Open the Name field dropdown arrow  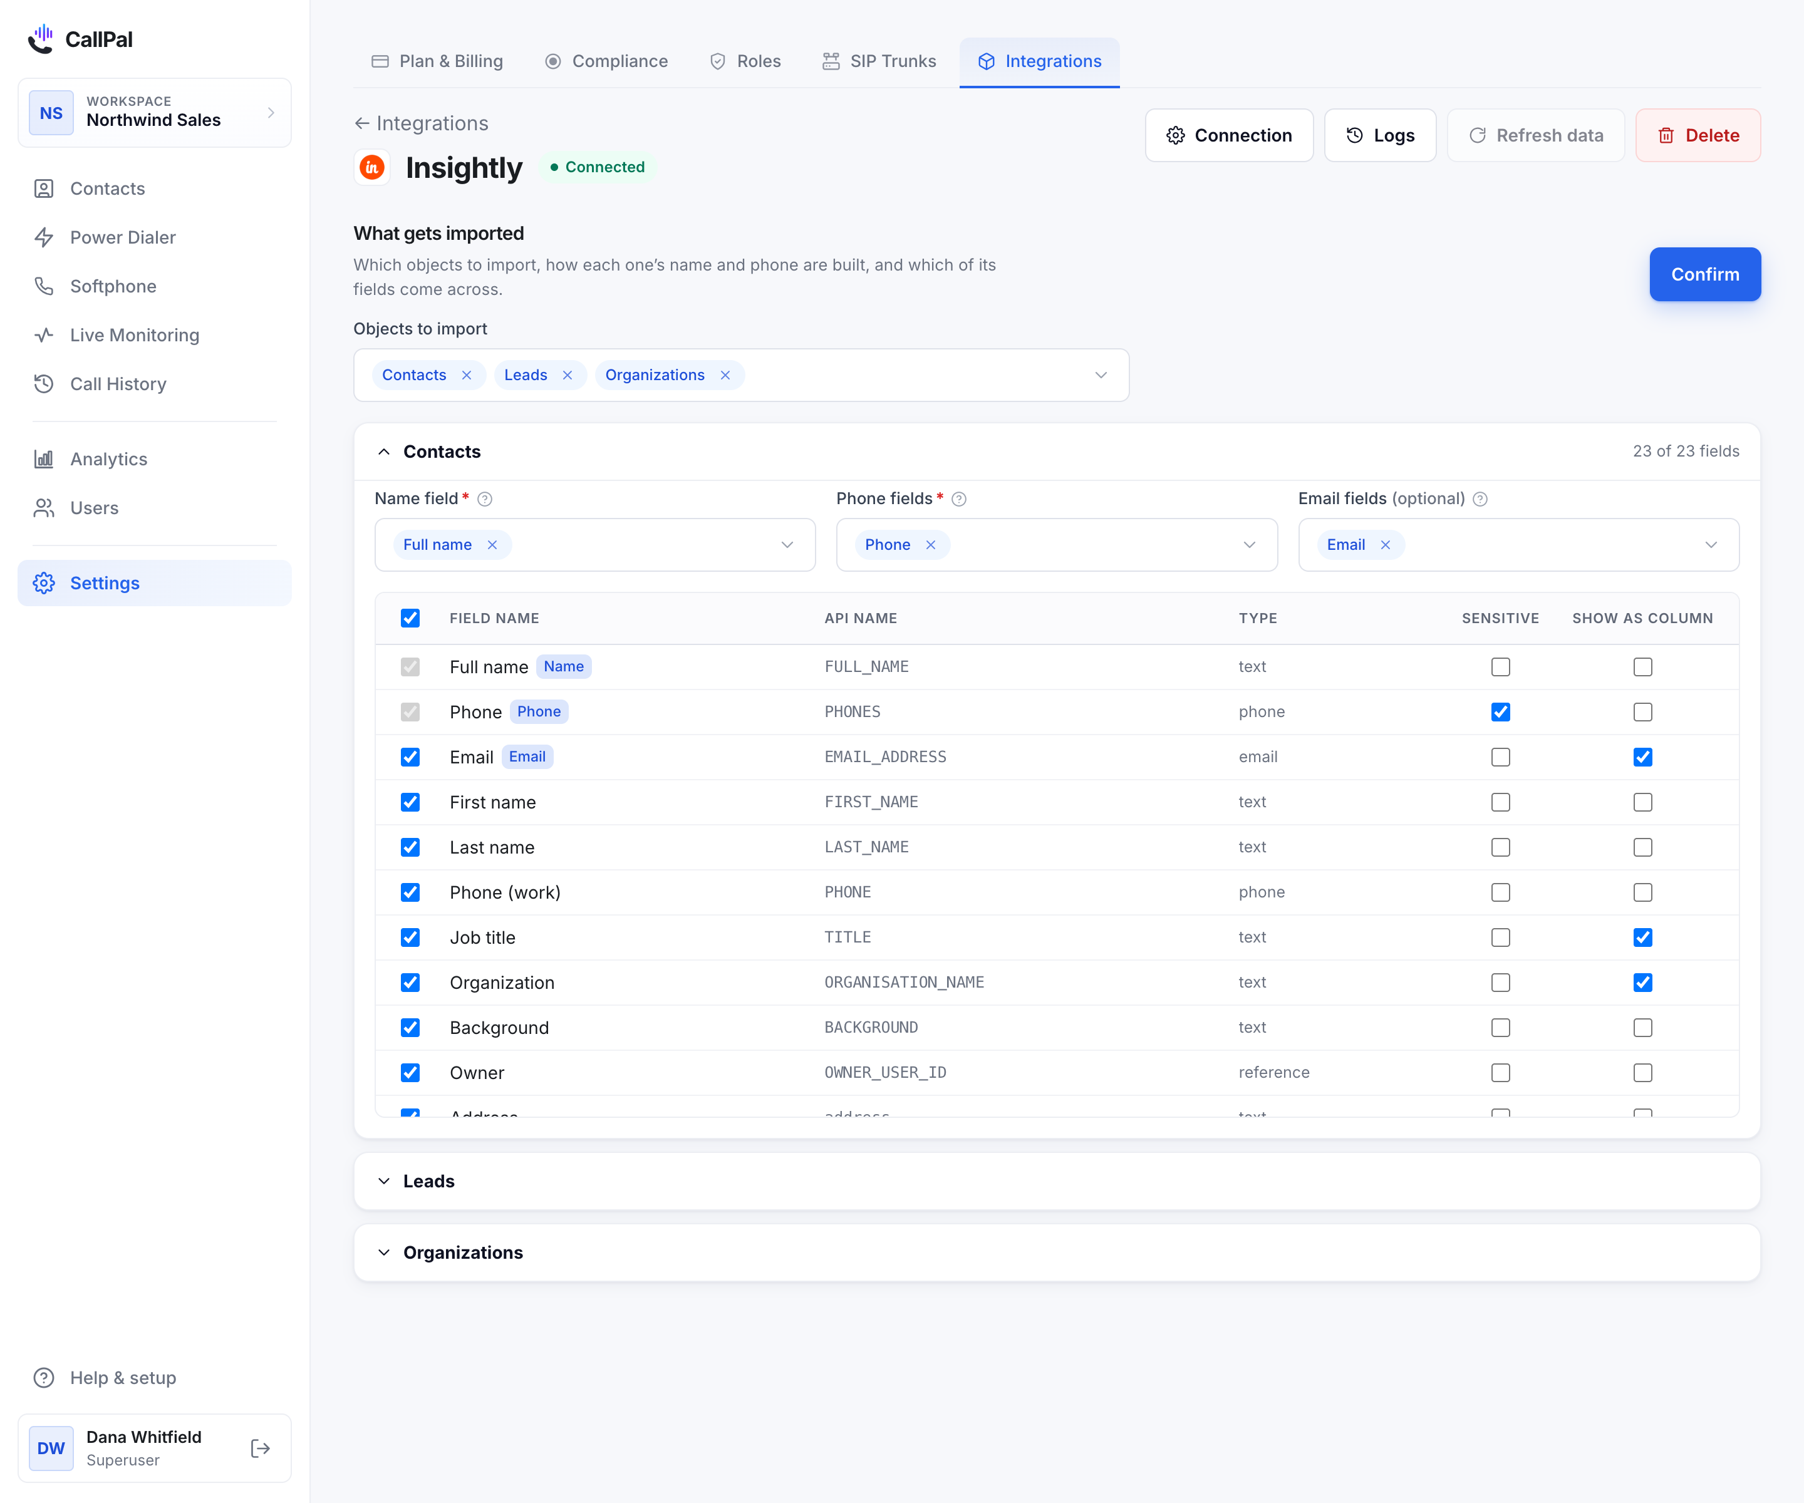click(787, 544)
